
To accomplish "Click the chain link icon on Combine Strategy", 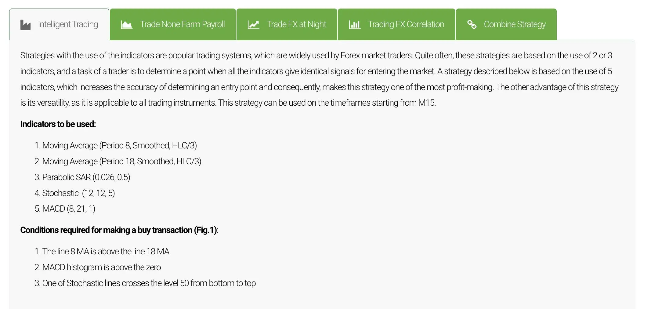I will click(472, 24).
